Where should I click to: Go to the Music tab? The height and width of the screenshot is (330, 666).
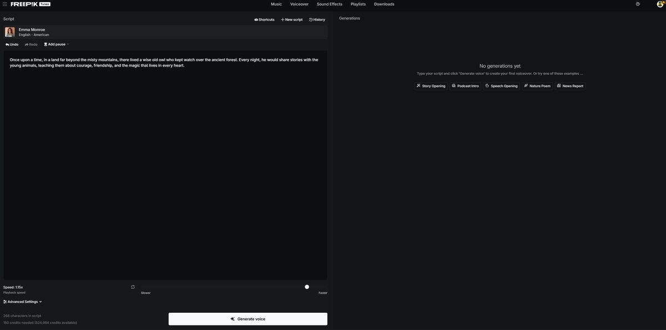276,4
